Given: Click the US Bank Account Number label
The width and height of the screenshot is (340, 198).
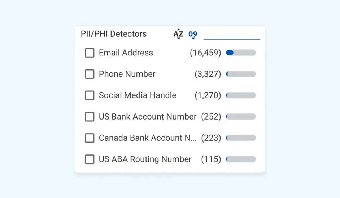Looking at the screenshot, I should pyautogui.click(x=148, y=117).
